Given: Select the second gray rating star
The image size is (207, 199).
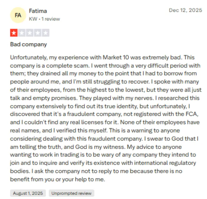Looking at the screenshot, I should click(22, 33).
